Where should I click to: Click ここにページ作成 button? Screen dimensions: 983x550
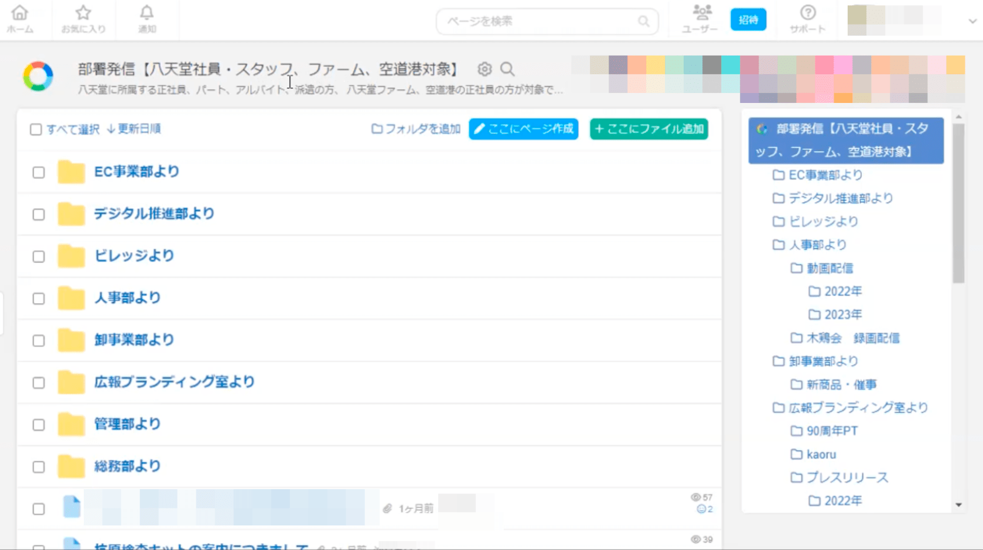[524, 129]
